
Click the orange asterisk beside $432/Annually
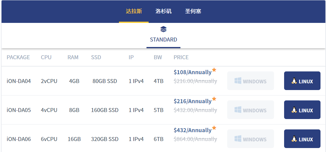point(214,128)
